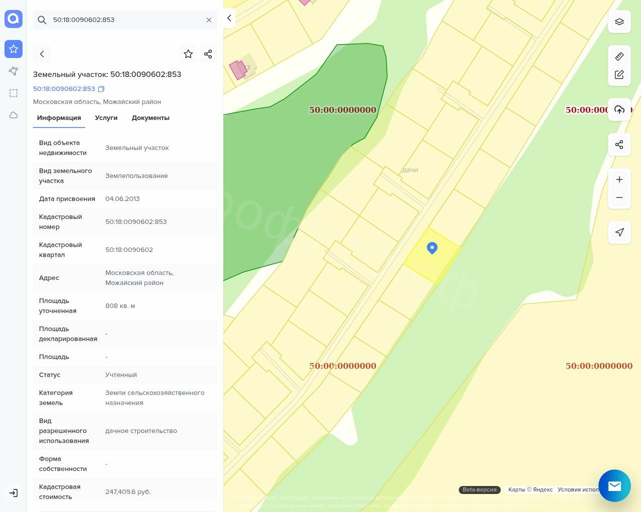Collapse the information side panel
The image size is (641, 512).
(x=229, y=18)
